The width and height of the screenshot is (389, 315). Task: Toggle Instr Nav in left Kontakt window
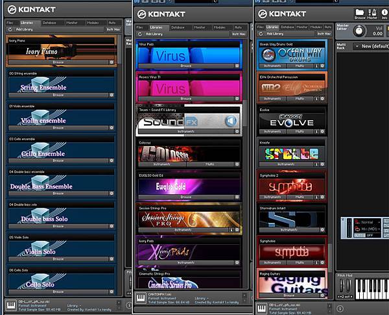(113, 29)
